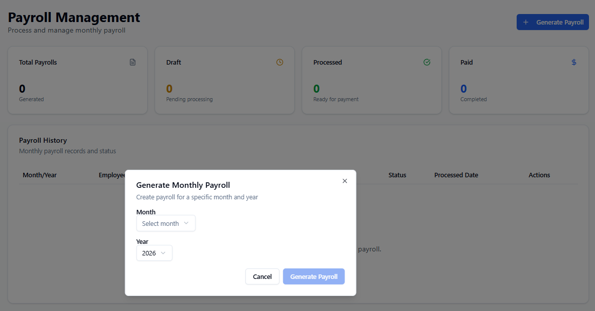The width and height of the screenshot is (595, 311).
Task: Open the Select month dropdown
Action: point(166,223)
